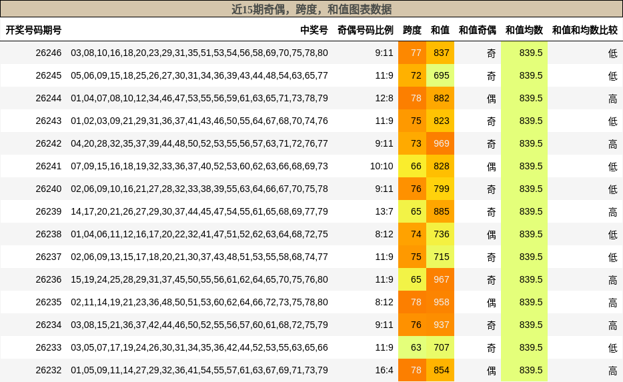The height and width of the screenshot is (382, 623).
Task: Select issue number 26240
Action: coord(49,189)
